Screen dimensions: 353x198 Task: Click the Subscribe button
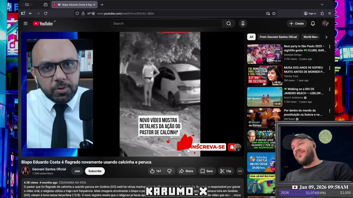point(95,171)
